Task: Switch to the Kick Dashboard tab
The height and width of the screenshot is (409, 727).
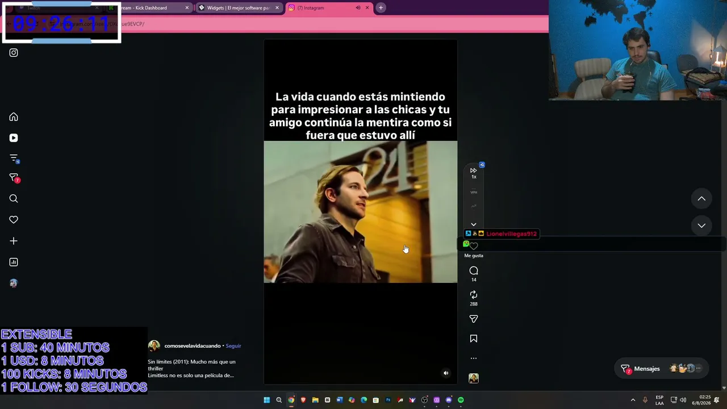Action: tap(148, 8)
